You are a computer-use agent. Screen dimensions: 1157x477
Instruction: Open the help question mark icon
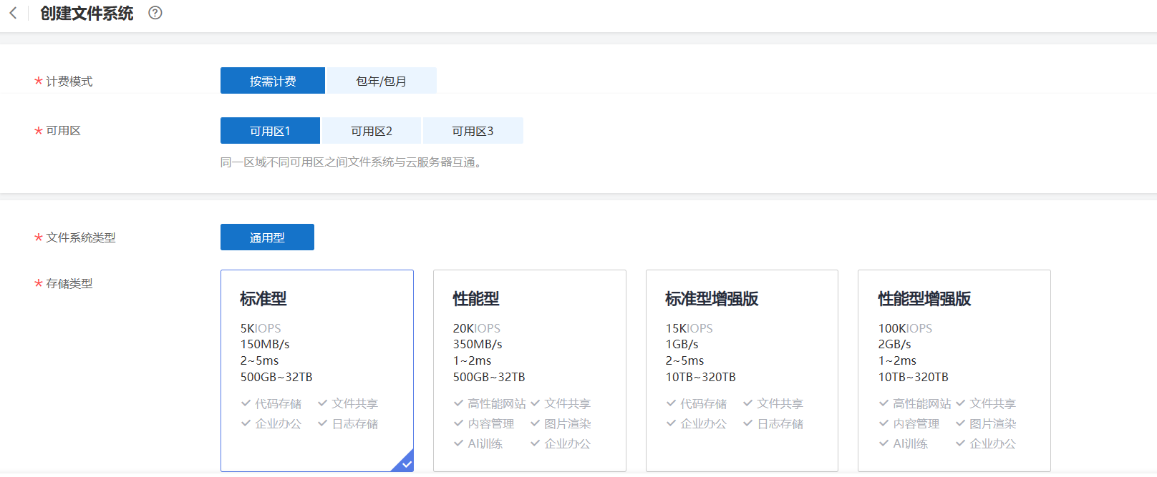(x=155, y=13)
